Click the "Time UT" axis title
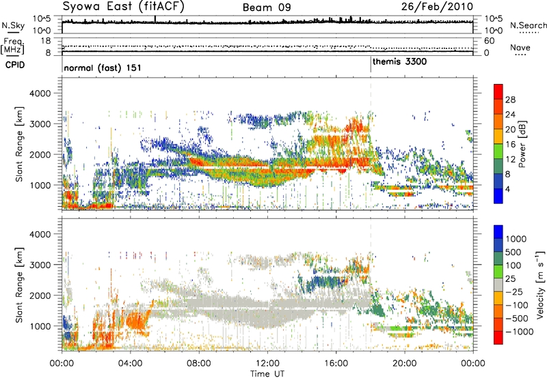547x378 pixels. click(267, 374)
